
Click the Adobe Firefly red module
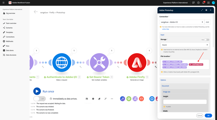(137, 63)
